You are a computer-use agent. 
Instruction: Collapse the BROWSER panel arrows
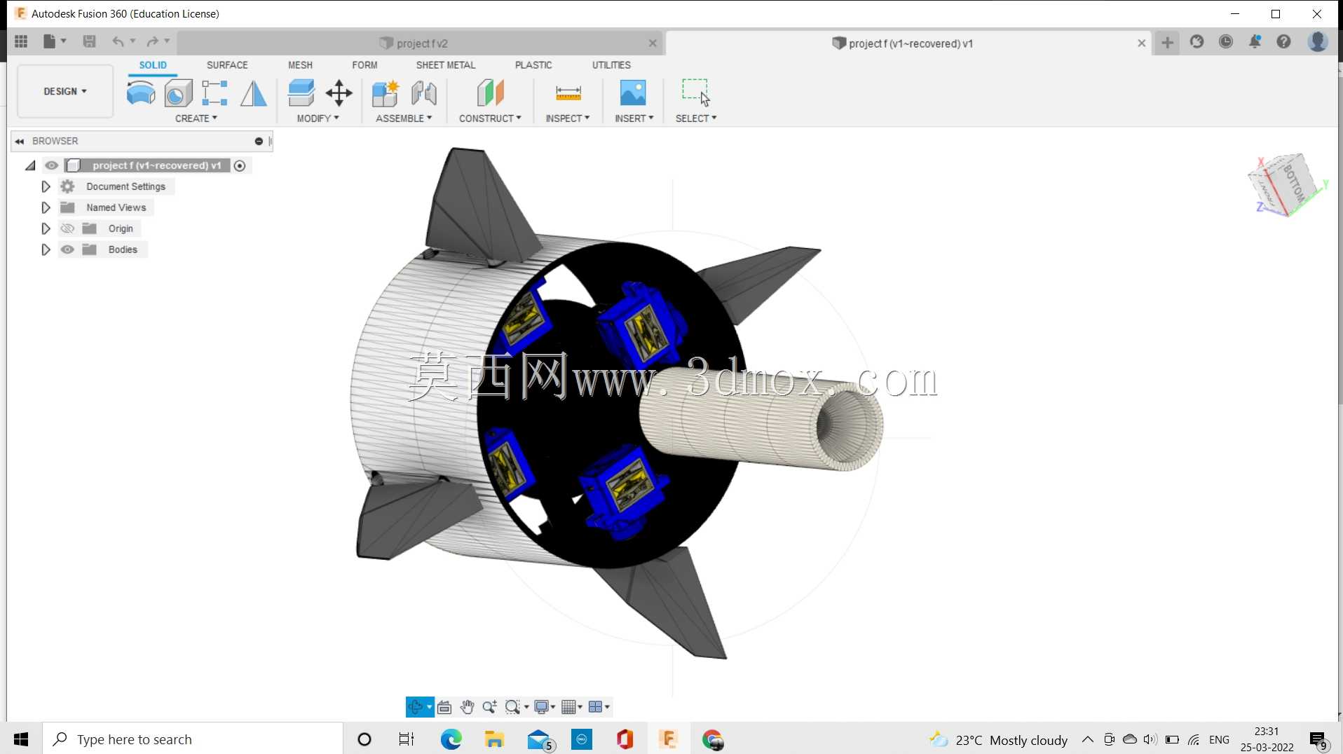point(20,141)
